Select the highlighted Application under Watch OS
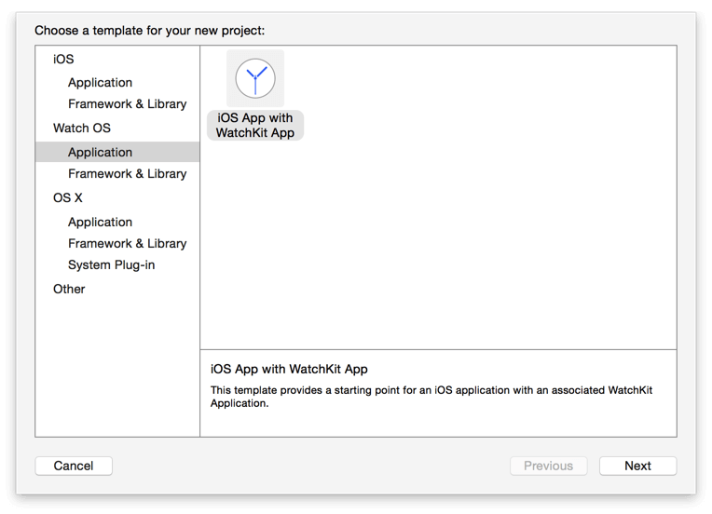712x514 pixels. point(100,152)
